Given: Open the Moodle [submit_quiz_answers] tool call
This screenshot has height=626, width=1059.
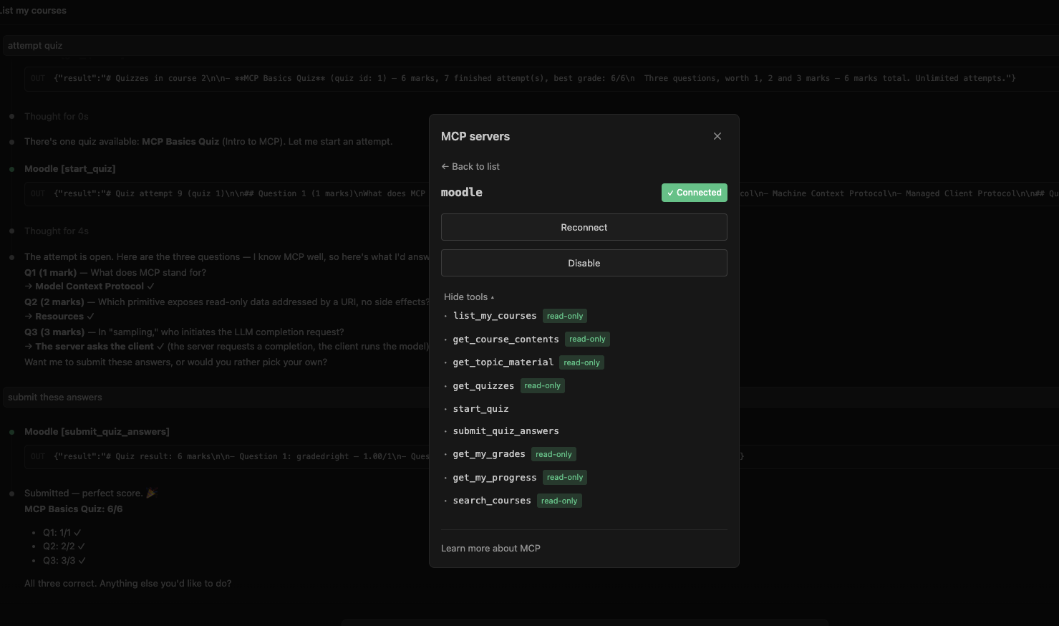Looking at the screenshot, I should coord(97,431).
